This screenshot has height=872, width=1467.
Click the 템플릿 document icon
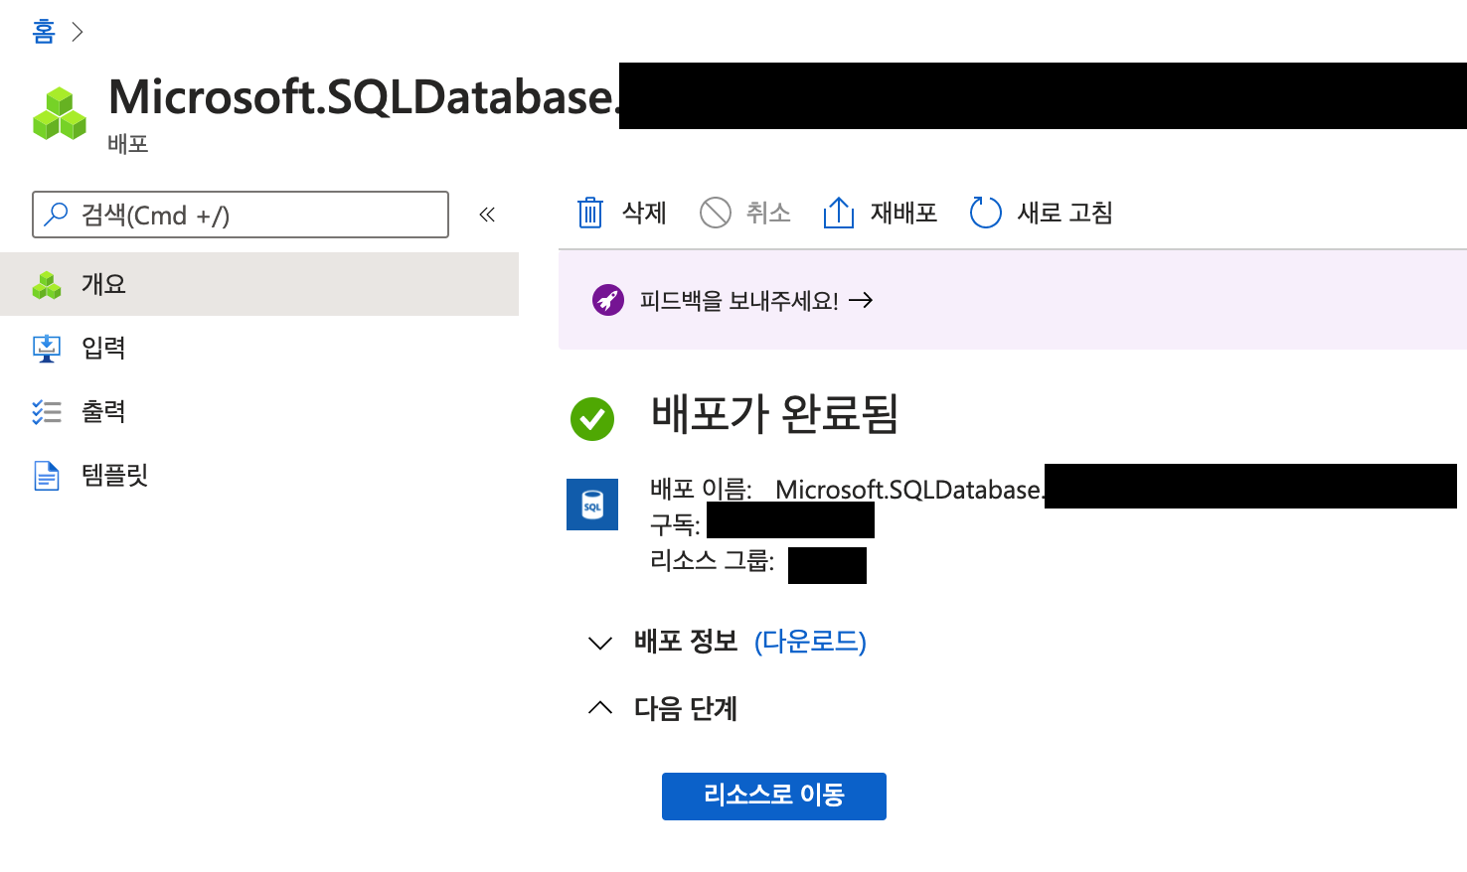point(47,476)
